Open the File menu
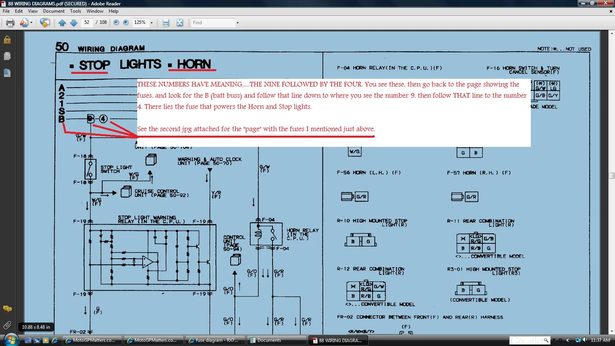 click(x=6, y=11)
